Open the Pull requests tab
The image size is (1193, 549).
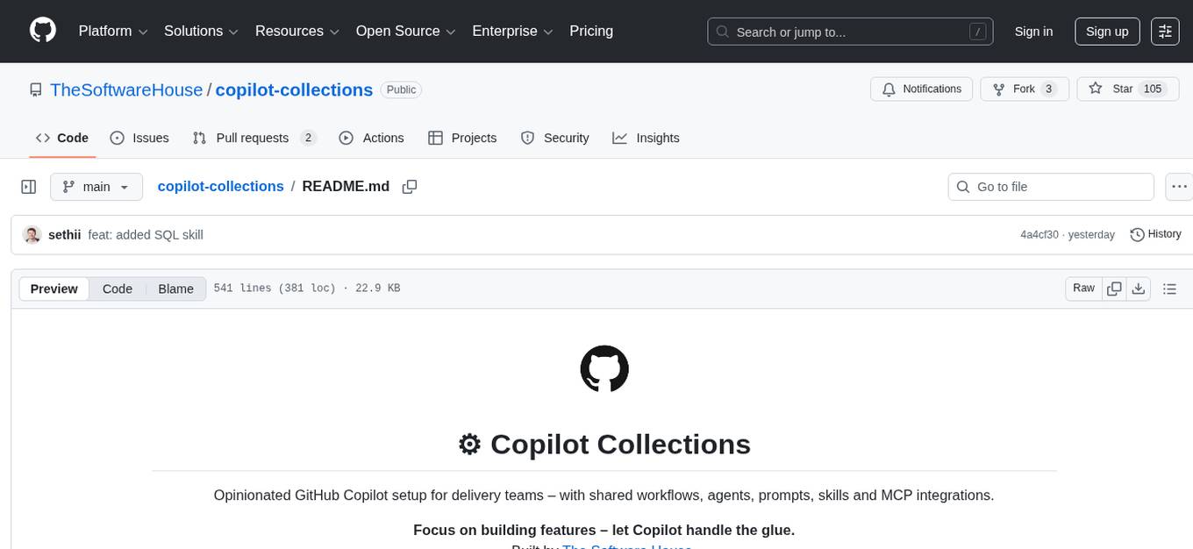pos(253,138)
